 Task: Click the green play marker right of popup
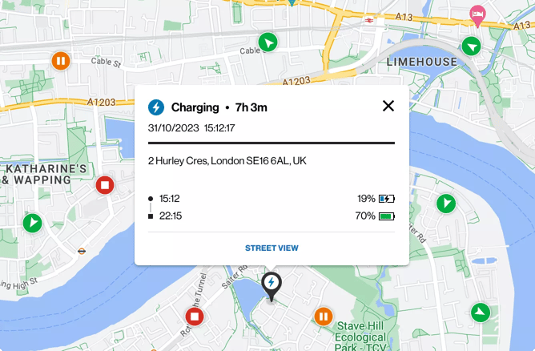(445, 204)
